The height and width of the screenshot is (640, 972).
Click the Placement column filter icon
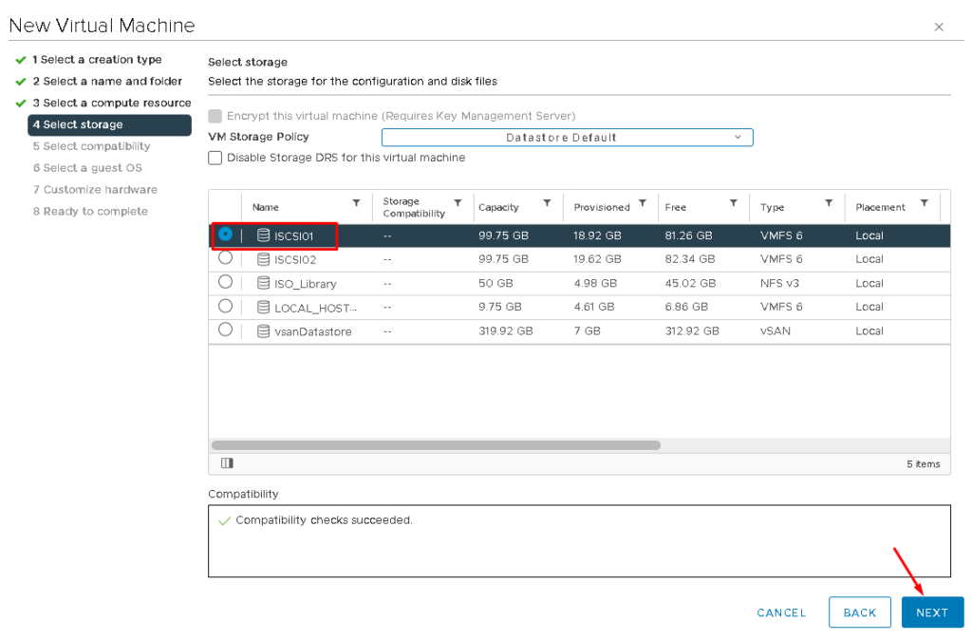pos(924,203)
